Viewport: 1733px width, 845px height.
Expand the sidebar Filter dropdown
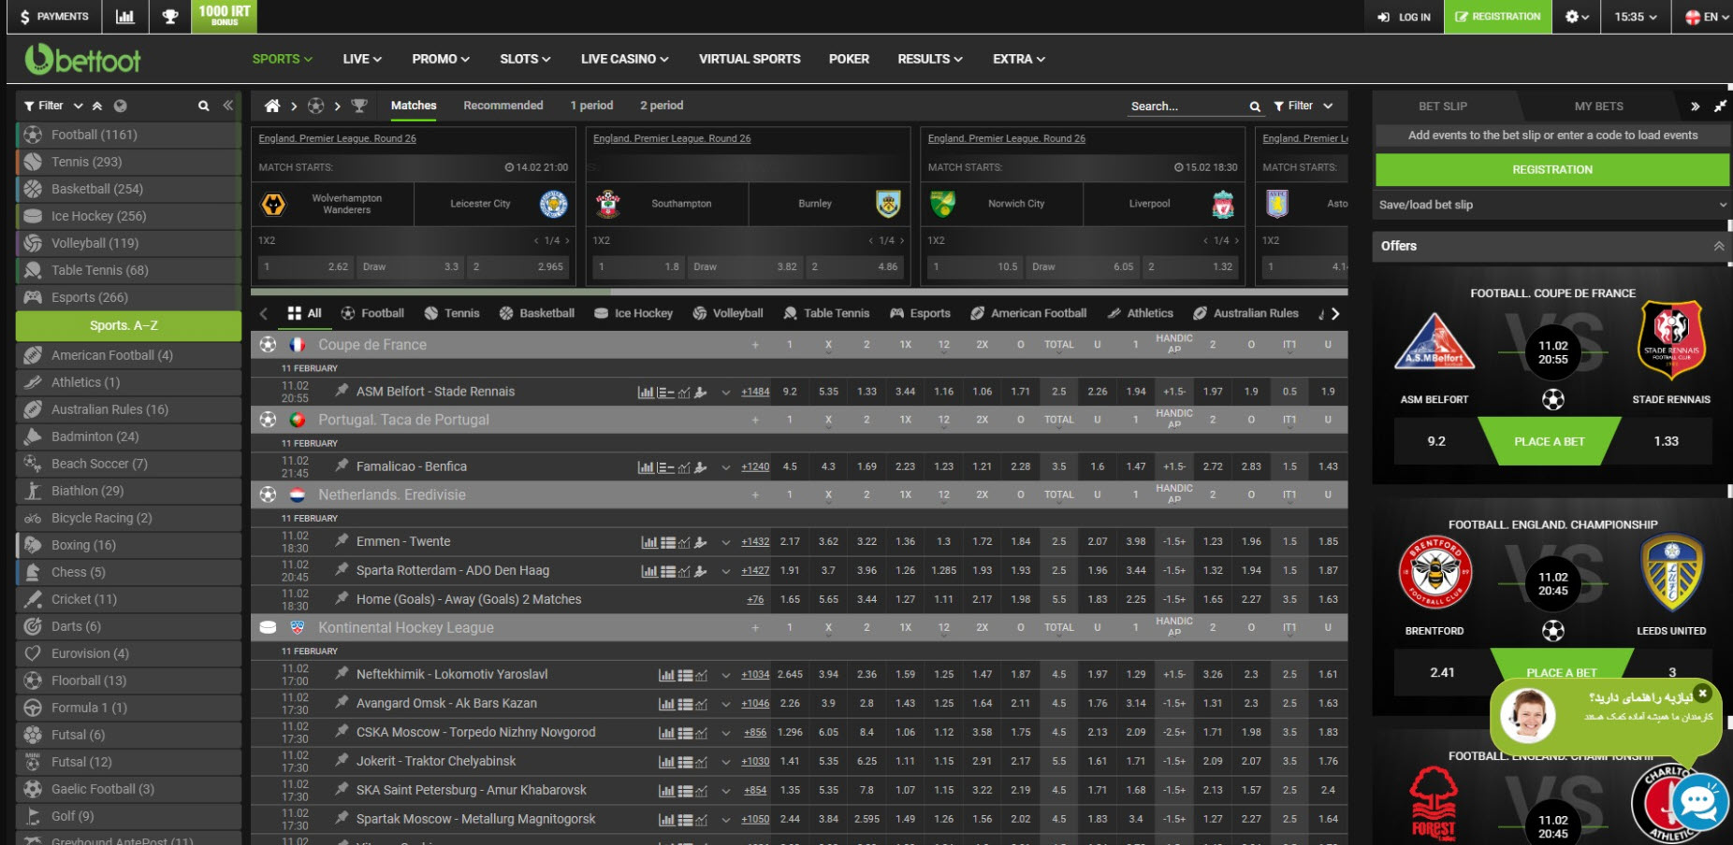[53, 106]
